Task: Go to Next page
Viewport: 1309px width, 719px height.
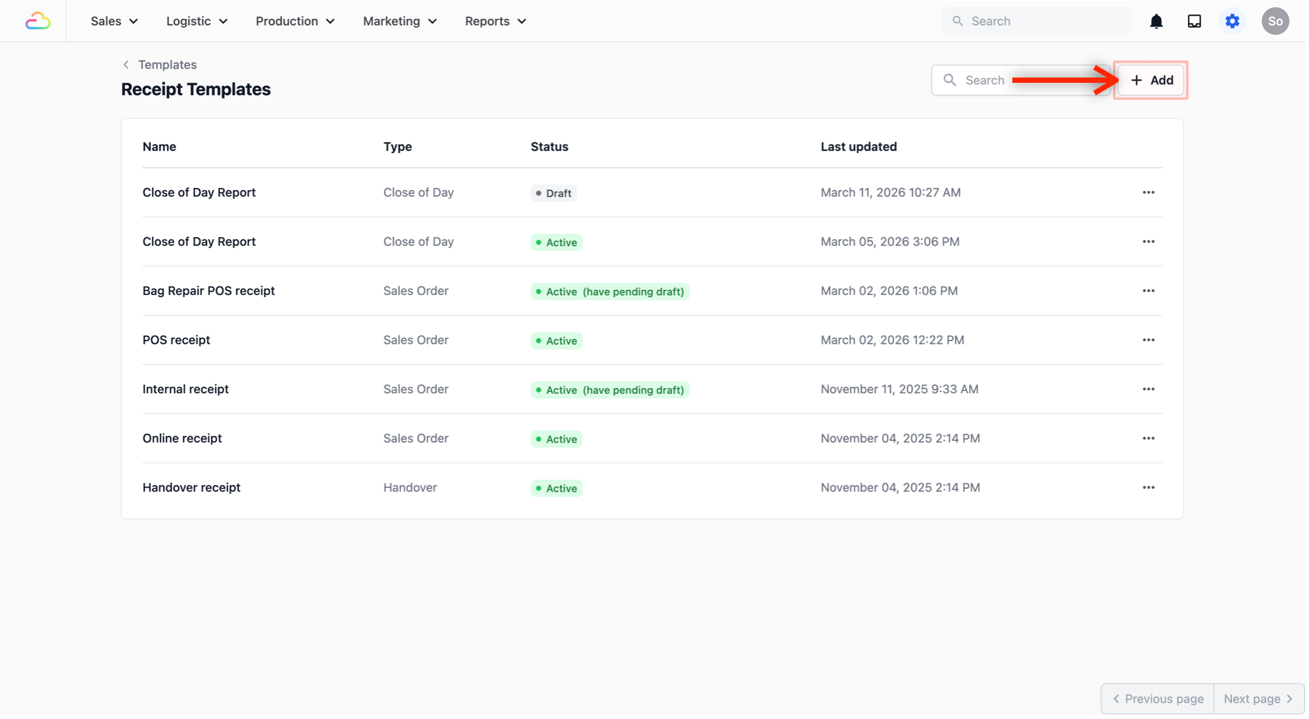Action: click(x=1258, y=699)
